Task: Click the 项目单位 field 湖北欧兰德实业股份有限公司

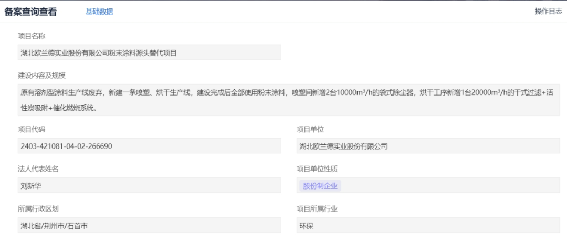Action: tap(428, 146)
